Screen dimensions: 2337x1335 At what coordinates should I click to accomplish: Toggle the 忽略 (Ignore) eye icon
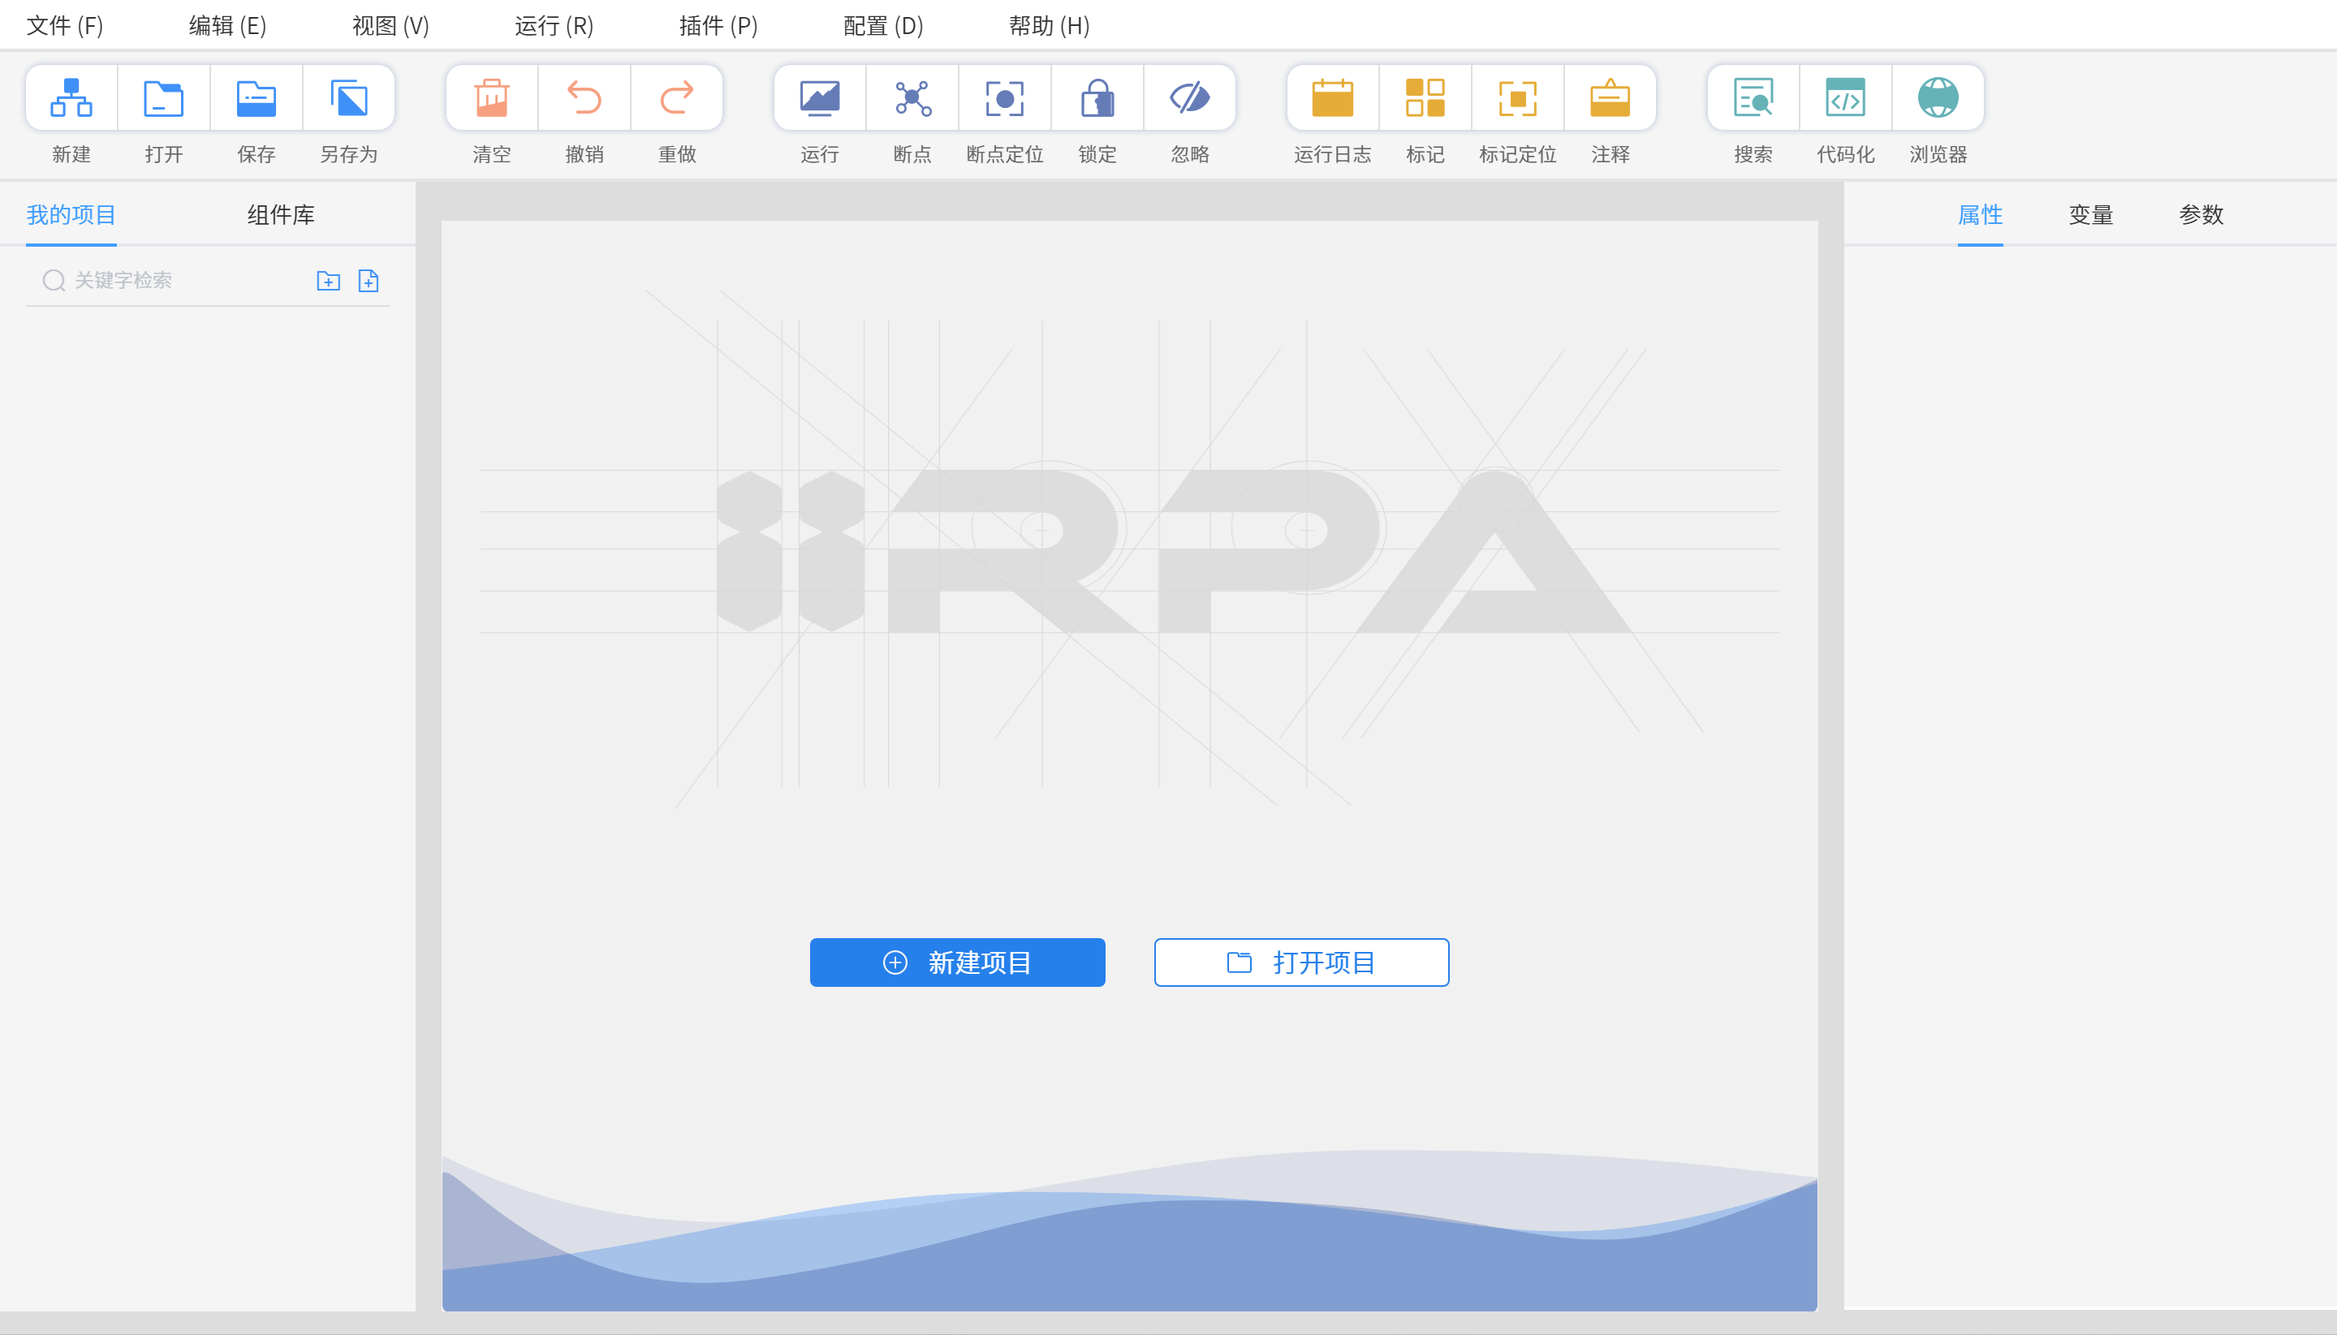pyautogui.click(x=1191, y=98)
